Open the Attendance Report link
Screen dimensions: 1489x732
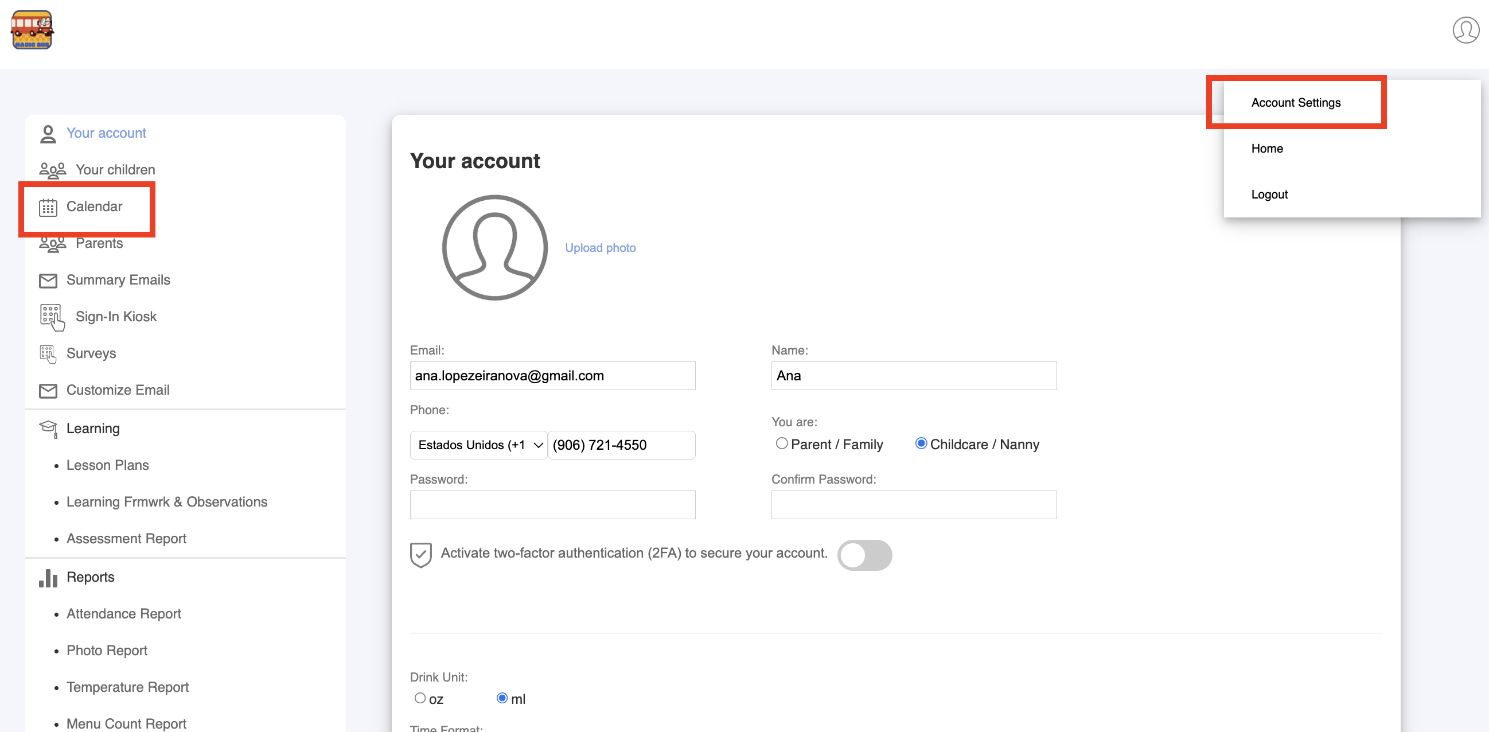[124, 613]
